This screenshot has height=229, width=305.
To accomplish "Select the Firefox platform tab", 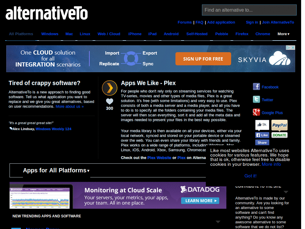I will pyautogui.click(x=242, y=34).
